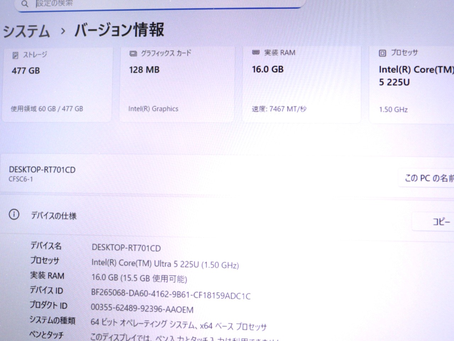Click the DESKTOP-RT701CD name in the PC banner
Image resolution: width=454 pixels, height=341 pixels.
(42, 170)
